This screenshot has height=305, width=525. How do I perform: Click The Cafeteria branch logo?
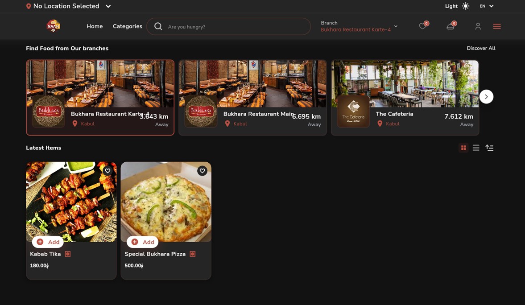pos(353,111)
